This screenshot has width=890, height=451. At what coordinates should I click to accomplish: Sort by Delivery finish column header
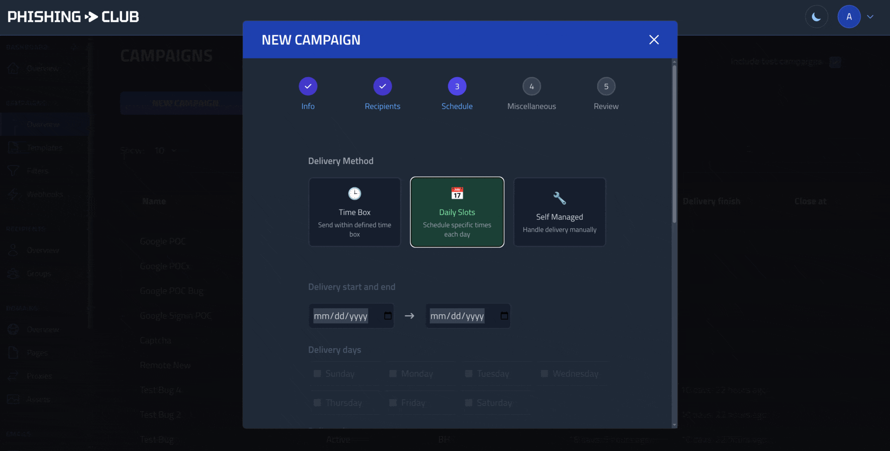[712, 202]
